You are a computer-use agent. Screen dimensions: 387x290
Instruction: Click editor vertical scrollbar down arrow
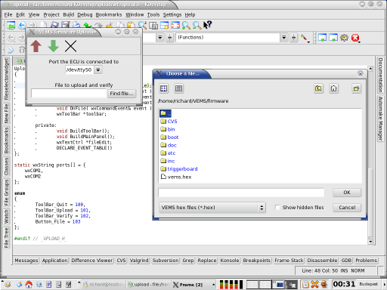pyautogui.click(x=370, y=242)
